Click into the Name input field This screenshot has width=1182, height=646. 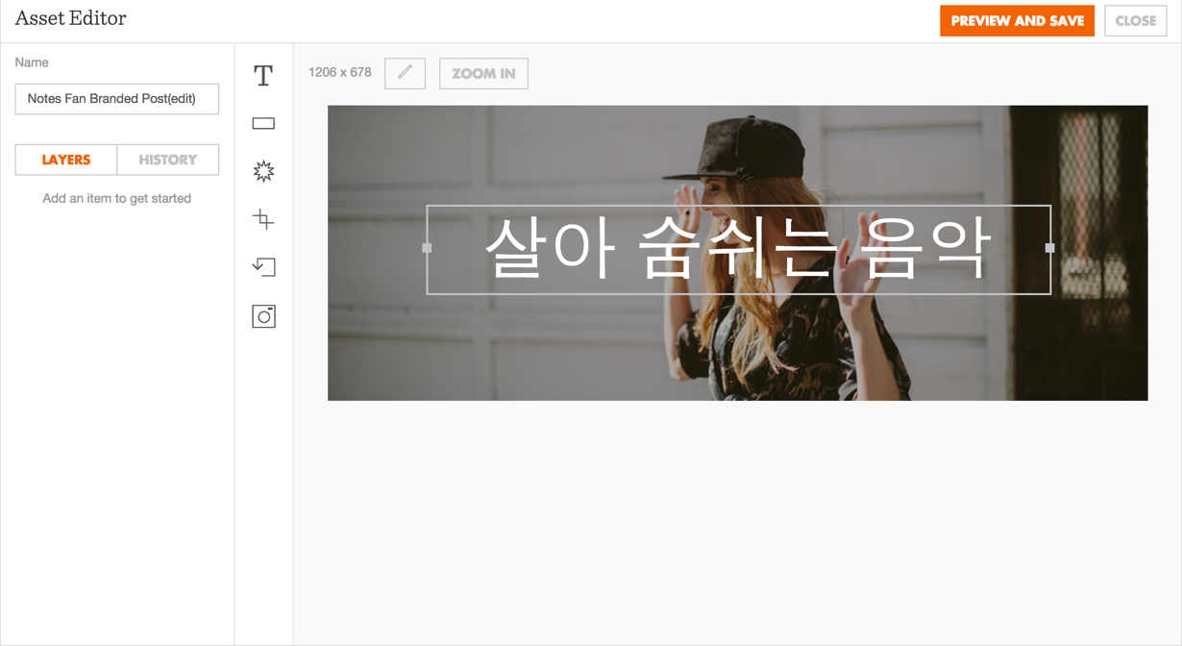(x=117, y=99)
